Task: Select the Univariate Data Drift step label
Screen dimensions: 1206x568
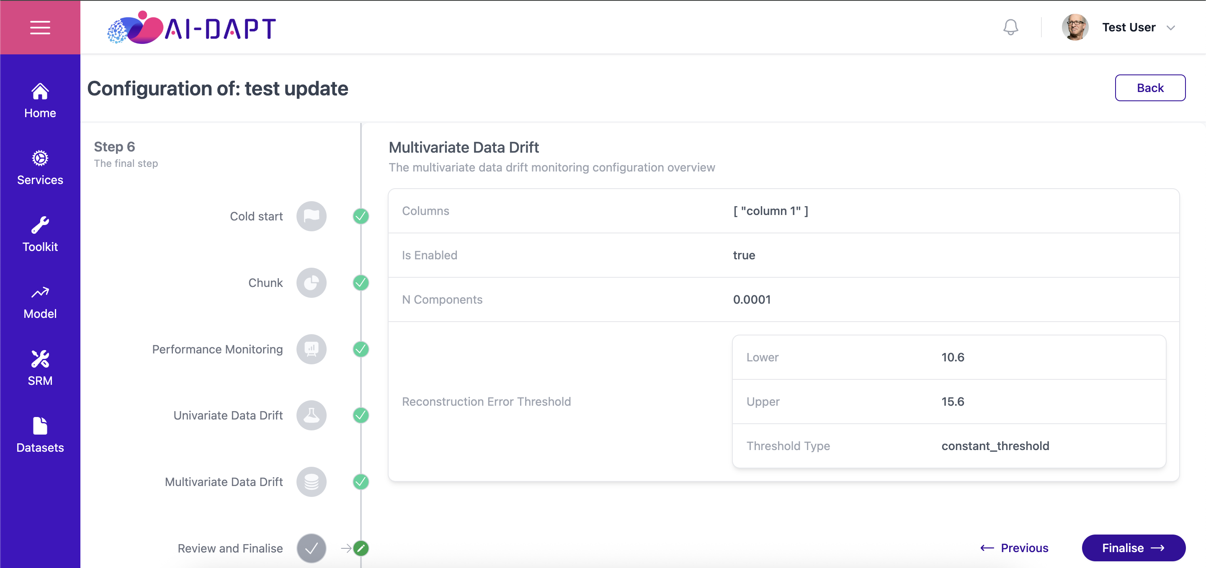Action: [x=228, y=415]
